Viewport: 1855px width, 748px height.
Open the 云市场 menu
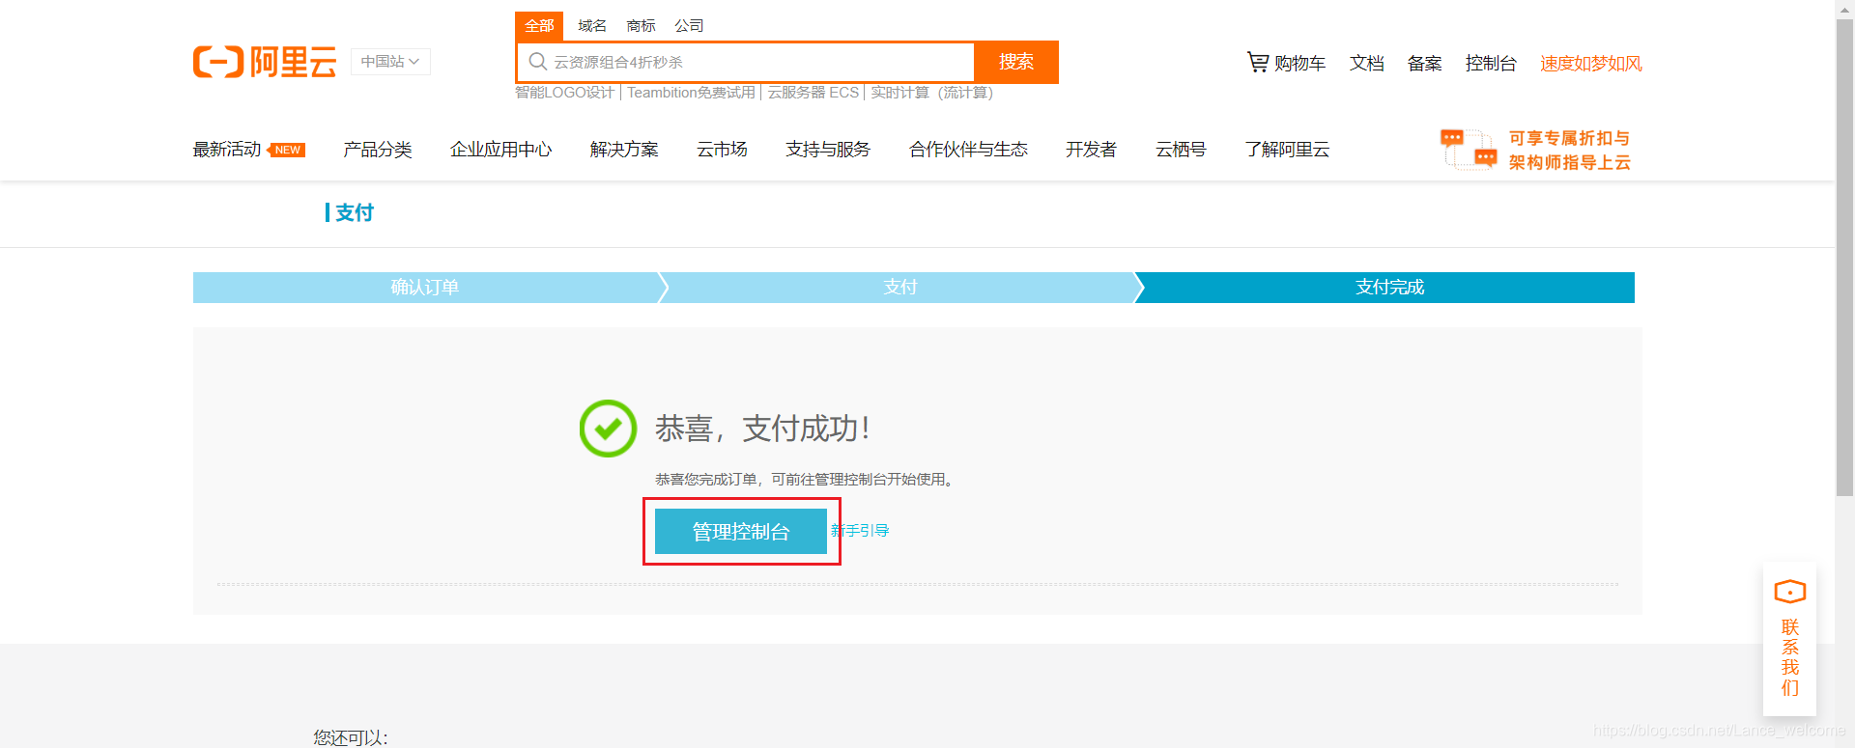pos(722,150)
